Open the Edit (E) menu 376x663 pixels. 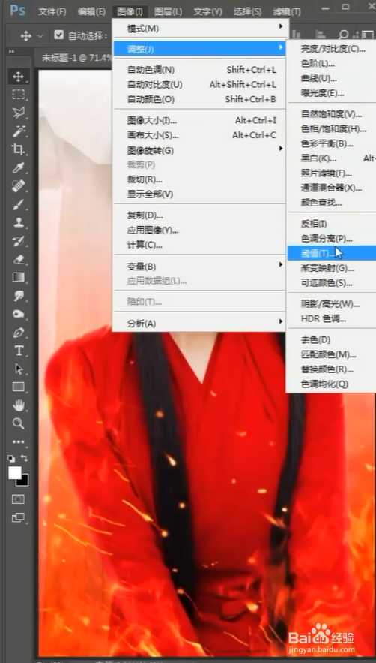click(x=91, y=11)
